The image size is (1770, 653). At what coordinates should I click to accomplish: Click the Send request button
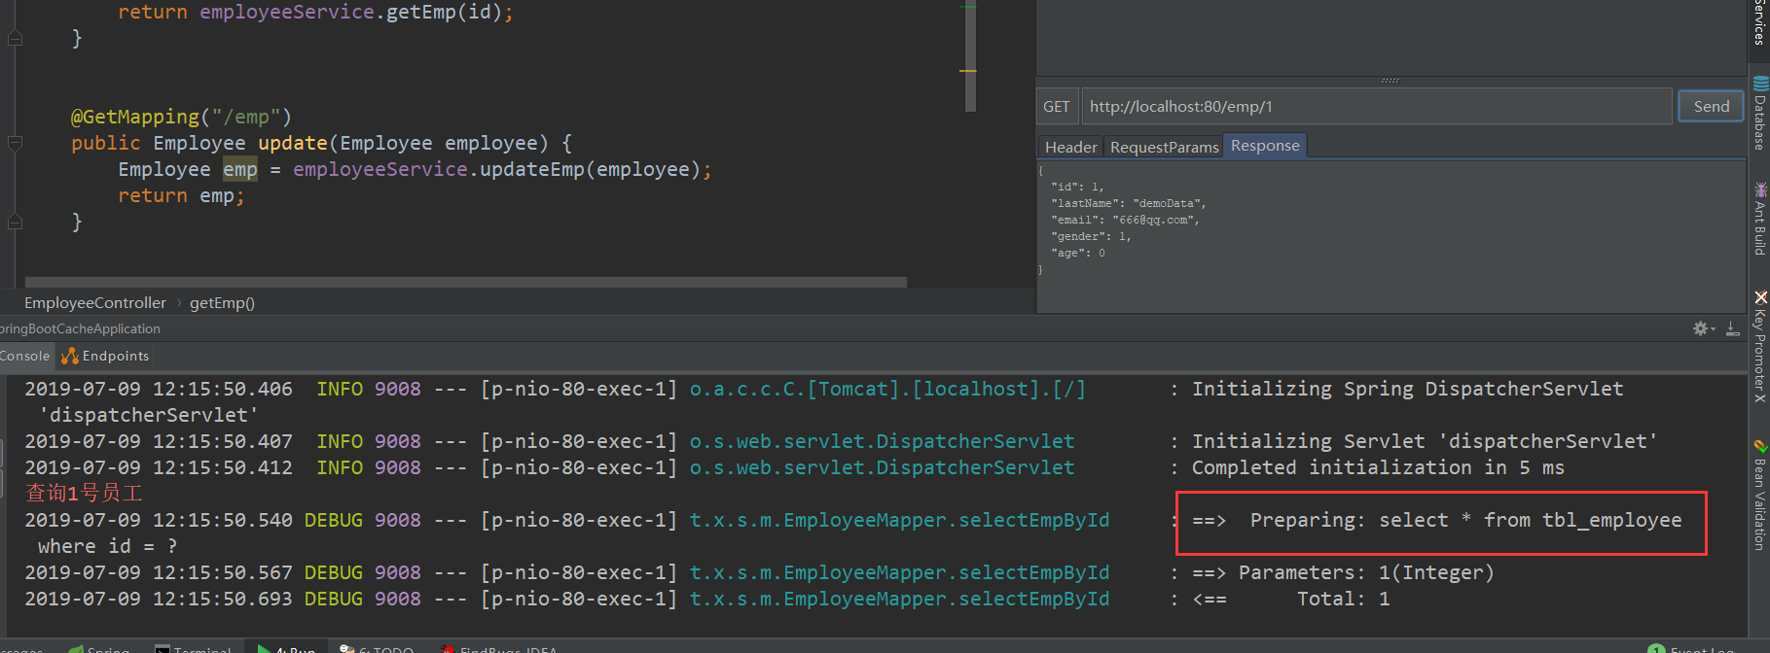(1711, 106)
